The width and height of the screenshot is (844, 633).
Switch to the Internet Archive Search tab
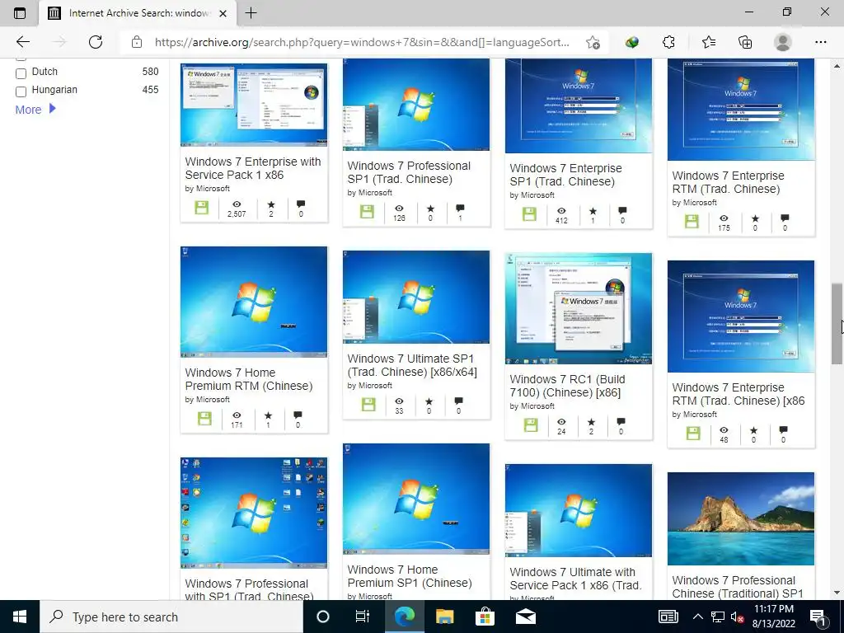tap(138, 13)
